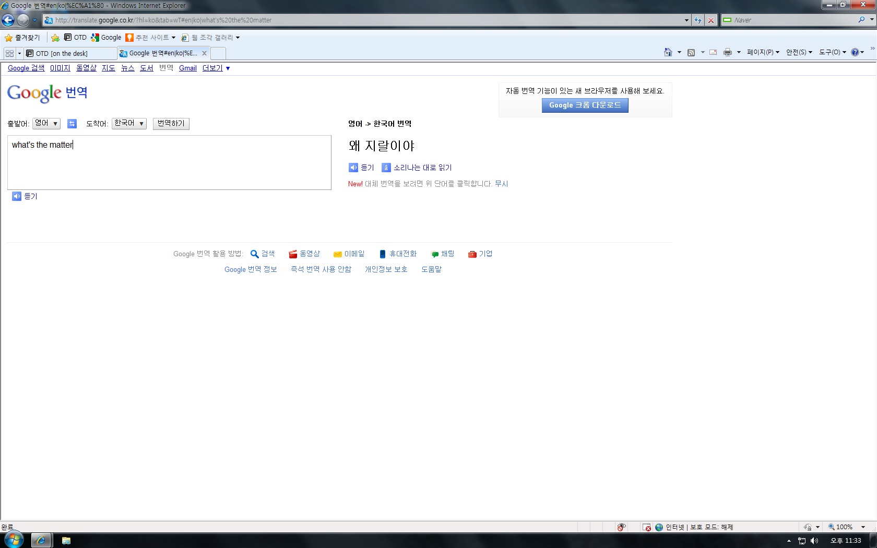877x548 pixels.
Task: Click 즉석 번역 사용 안함 link
Action: pyautogui.click(x=321, y=269)
